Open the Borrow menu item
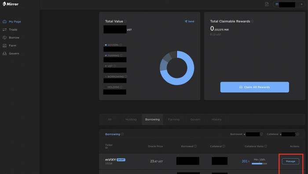The height and width of the screenshot is (174, 308). (x=14, y=38)
